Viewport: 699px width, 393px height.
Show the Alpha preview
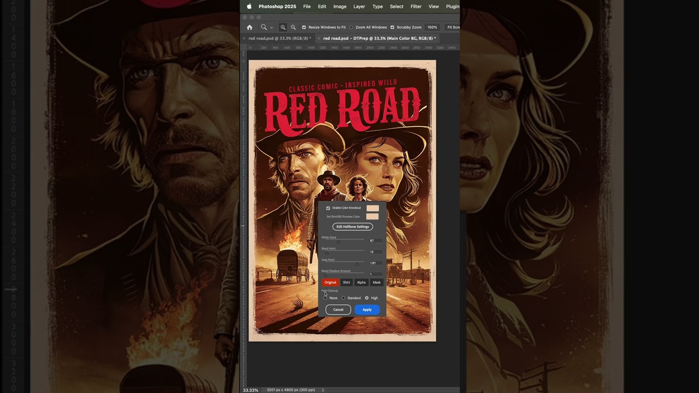(x=361, y=282)
